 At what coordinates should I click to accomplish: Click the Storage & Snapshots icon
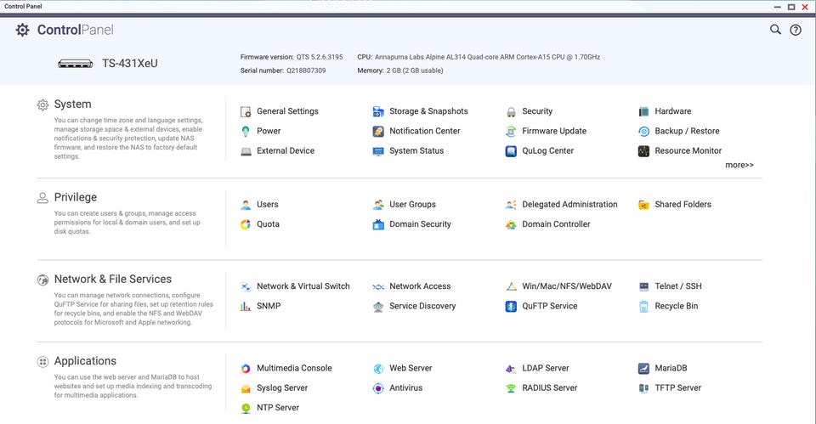click(x=378, y=111)
